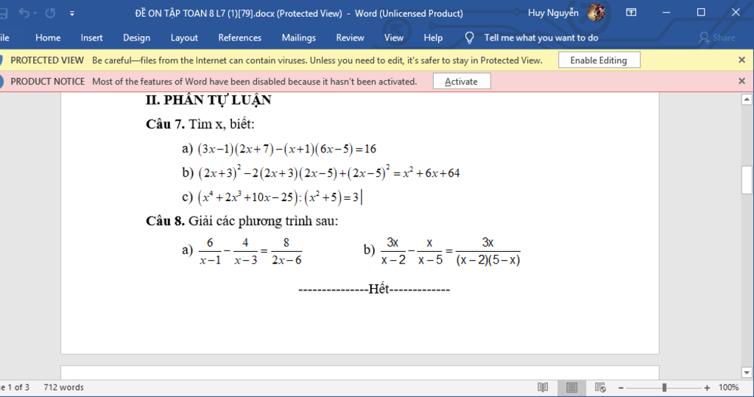
Task: Click the zoom slider handle
Action: click(664, 387)
